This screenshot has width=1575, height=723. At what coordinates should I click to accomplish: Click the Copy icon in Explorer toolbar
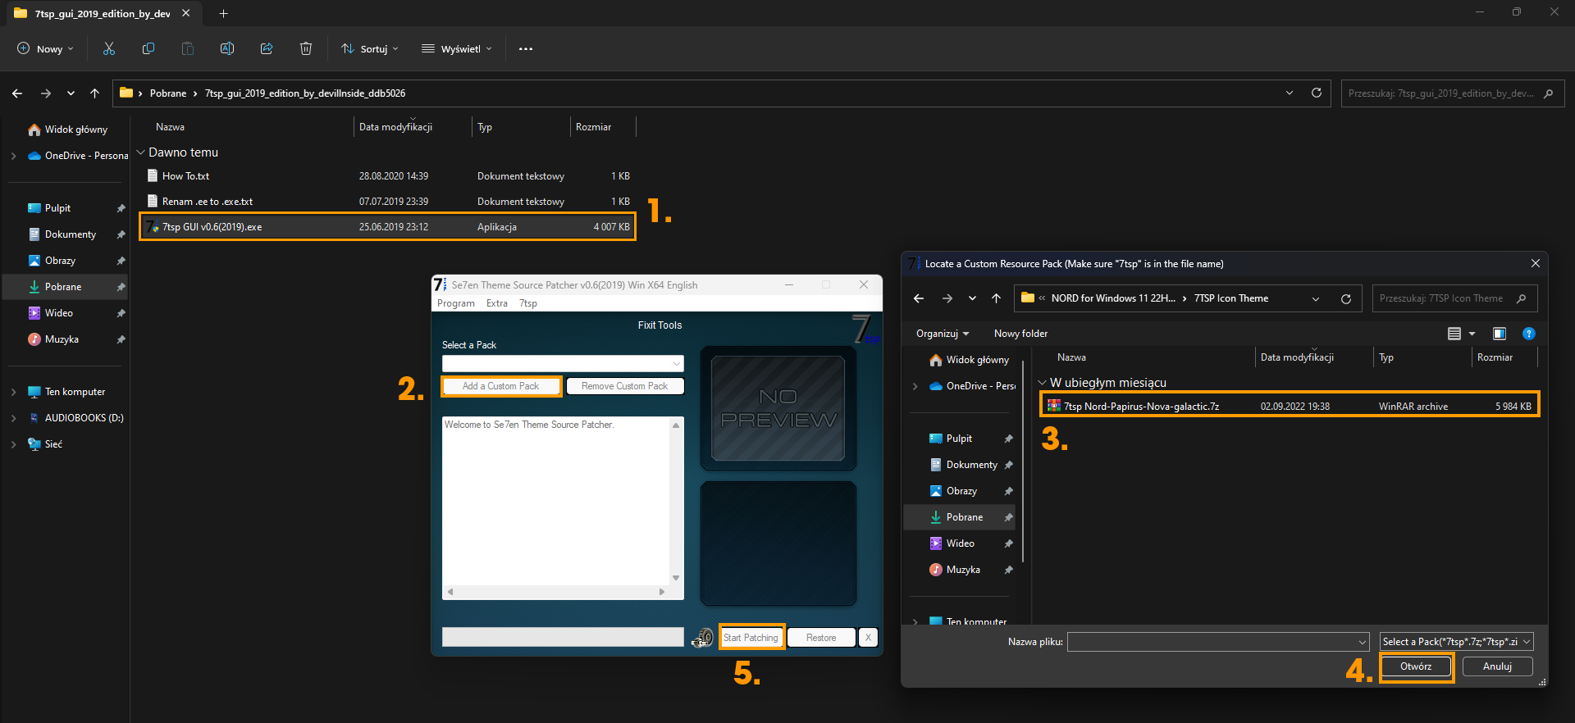pyautogui.click(x=148, y=49)
